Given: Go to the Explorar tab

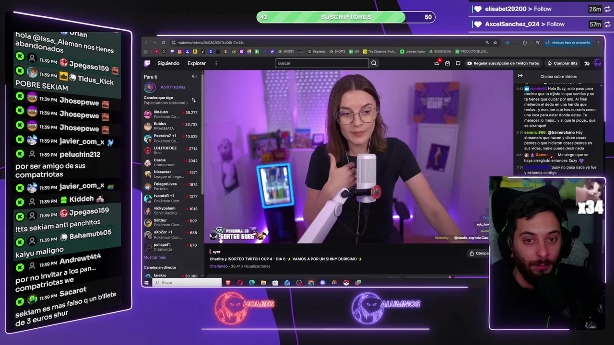Looking at the screenshot, I should tap(196, 63).
